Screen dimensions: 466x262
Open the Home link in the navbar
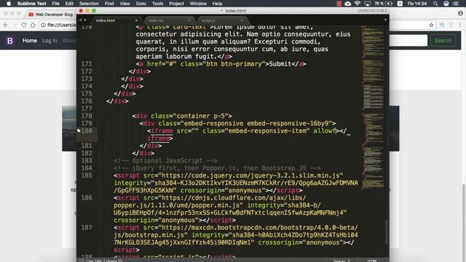[30, 41]
